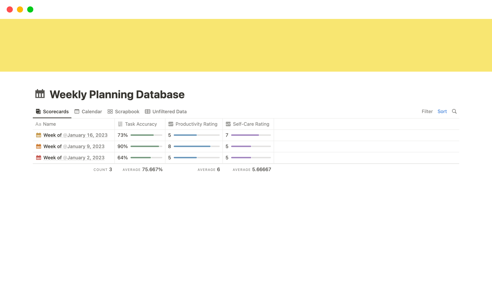The height and width of the screenshot is (307, 492).
Task: Open the COUNT calculation dropdown
Action: (x=102, y=170)
